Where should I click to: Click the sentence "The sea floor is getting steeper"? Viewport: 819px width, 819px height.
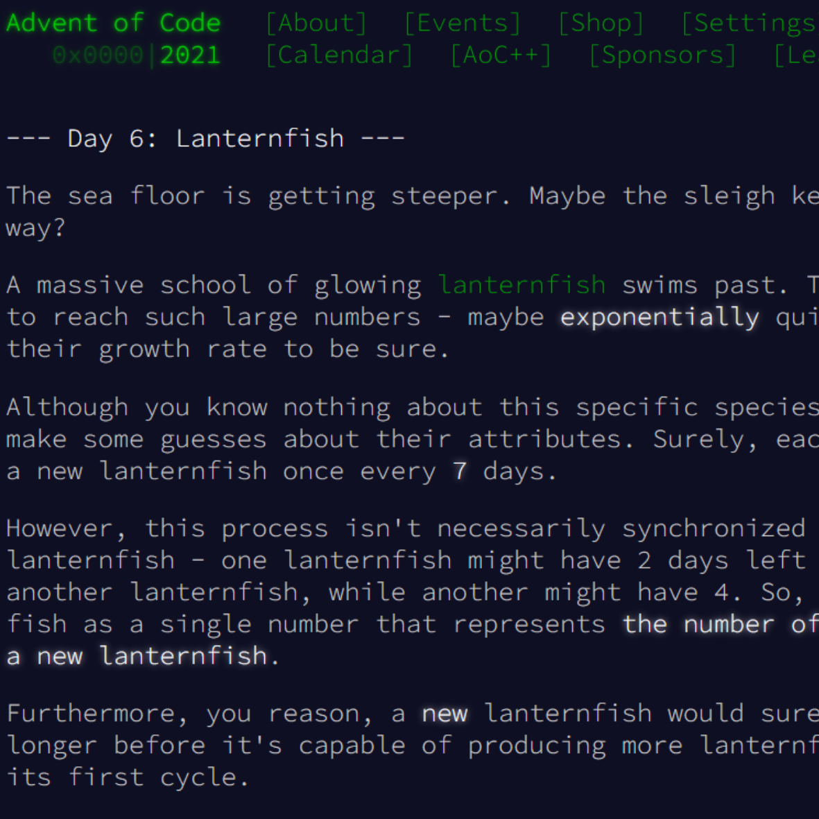click(257, 196)
